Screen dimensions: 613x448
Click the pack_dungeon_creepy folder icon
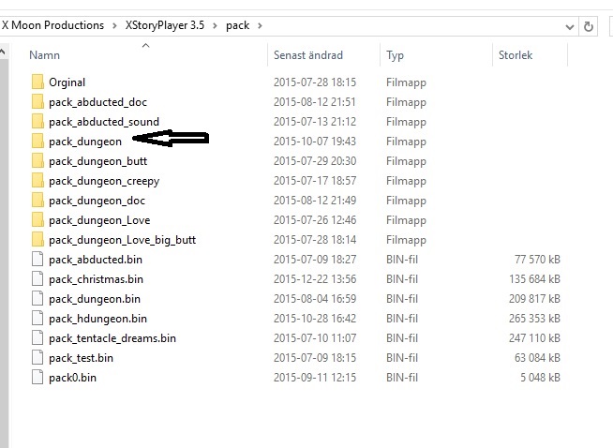coord(37,181)
